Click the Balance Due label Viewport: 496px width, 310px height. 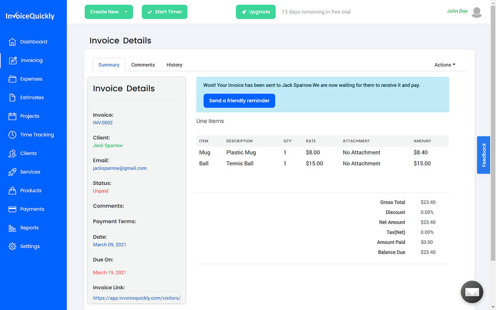(392, 252)
